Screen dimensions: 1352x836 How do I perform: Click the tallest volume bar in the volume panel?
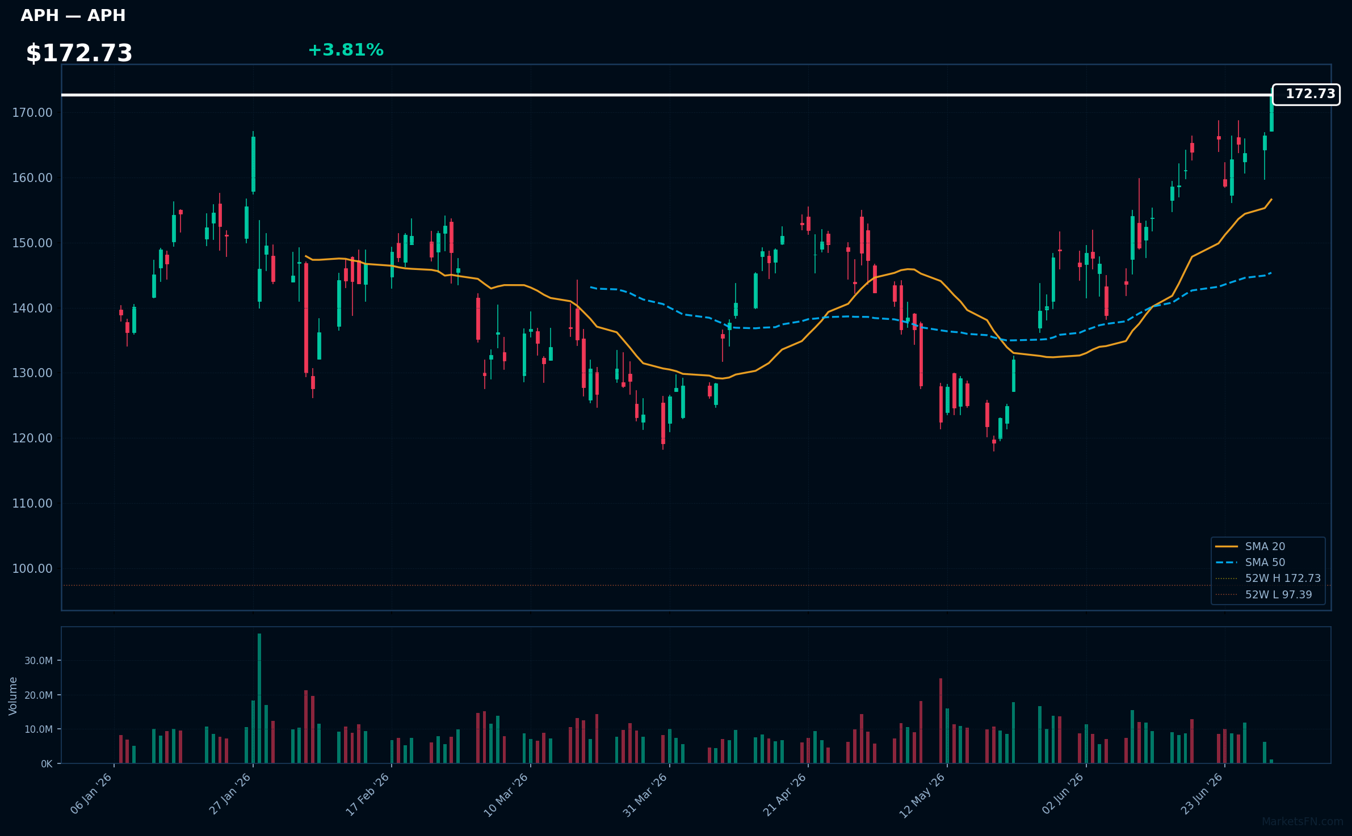(x=259, y=698)
